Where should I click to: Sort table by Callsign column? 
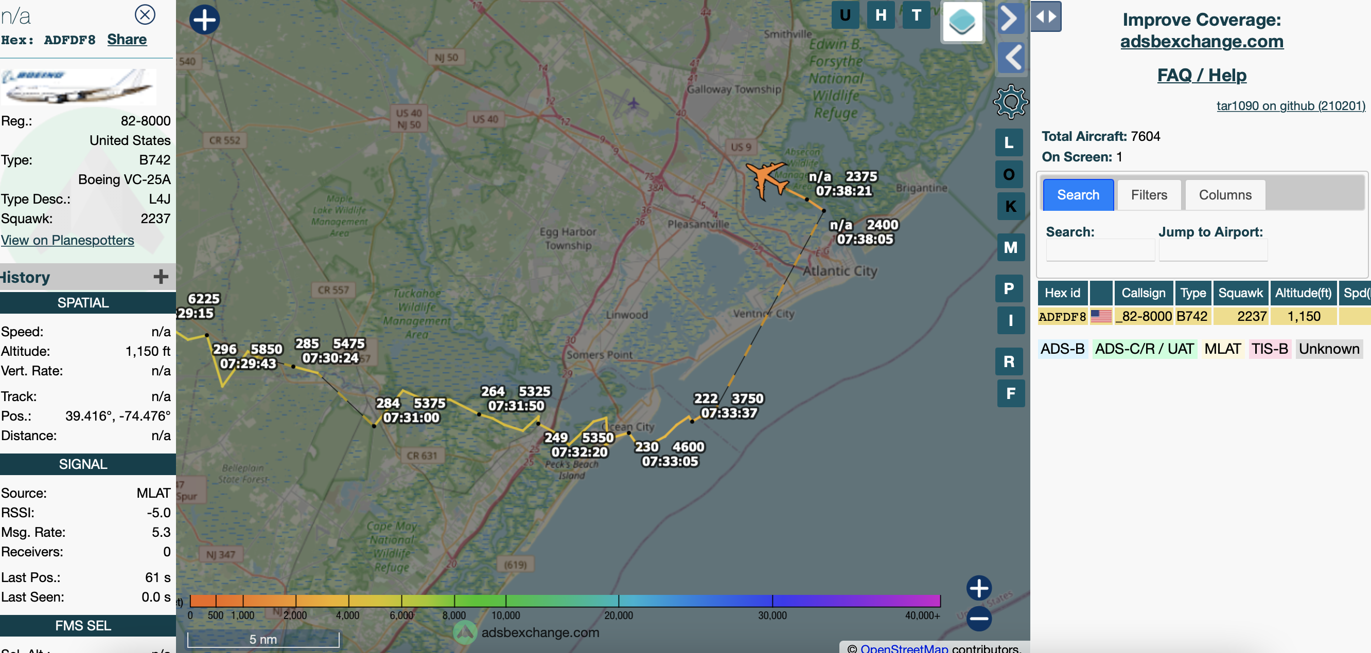tap(1143, 293)
